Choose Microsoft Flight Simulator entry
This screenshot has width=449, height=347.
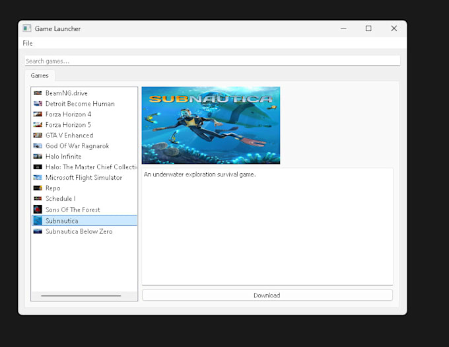pyautogui.click(x=84, y=178)
